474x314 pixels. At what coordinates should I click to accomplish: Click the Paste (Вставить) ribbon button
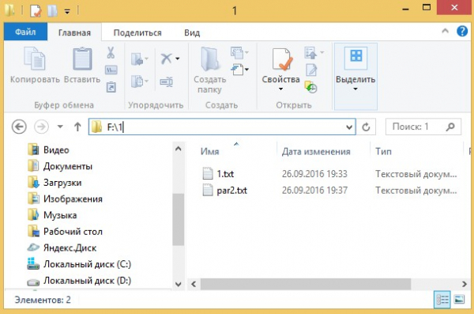[x=82, y=65]
